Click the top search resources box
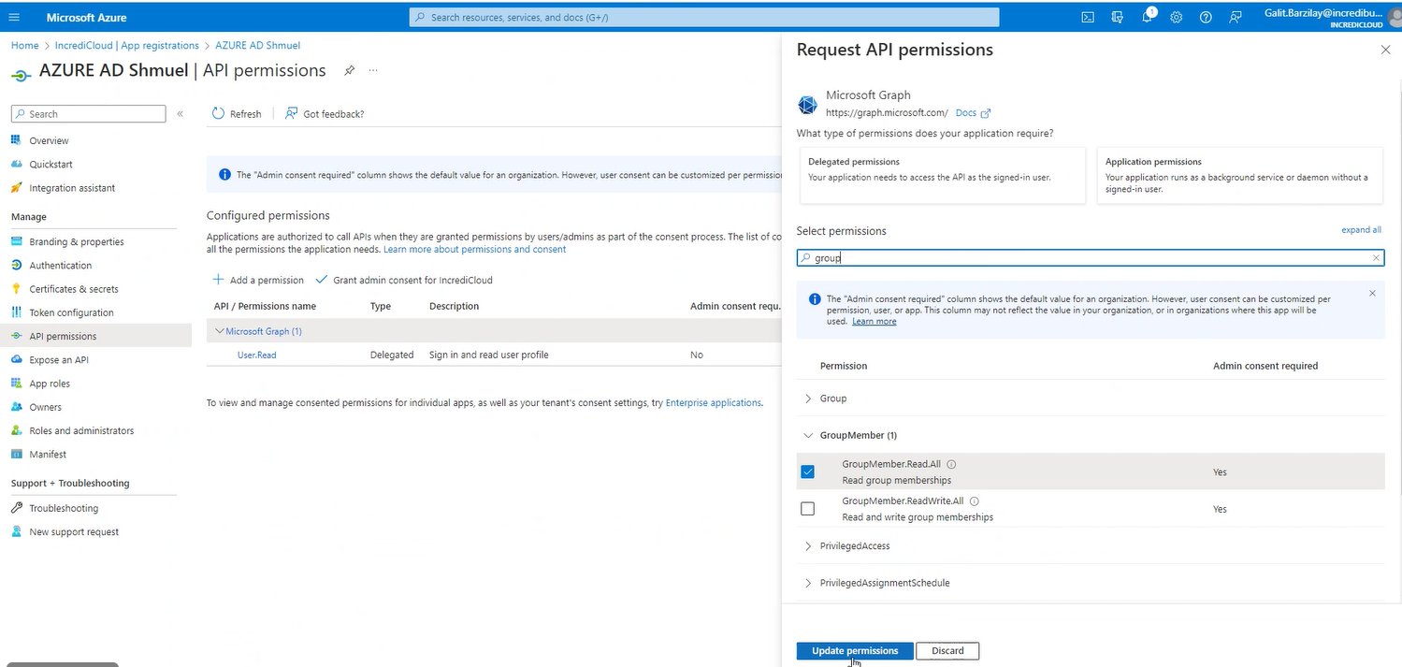This screenshot has width=1402, height=667. [704, 17]
